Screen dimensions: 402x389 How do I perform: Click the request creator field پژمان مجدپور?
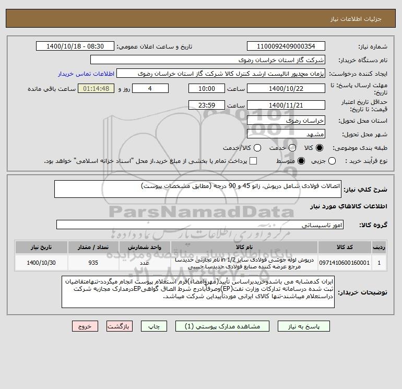(221, 73)
